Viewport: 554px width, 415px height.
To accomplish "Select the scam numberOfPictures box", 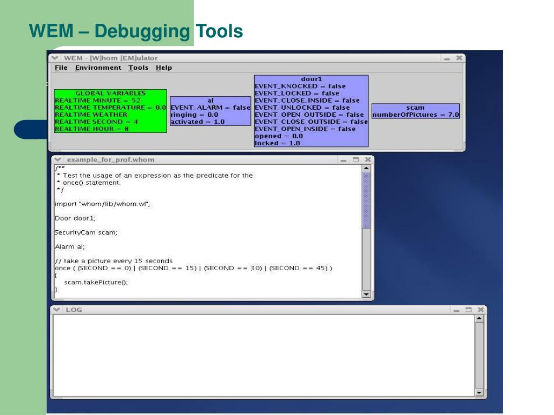I will point(415,111).
